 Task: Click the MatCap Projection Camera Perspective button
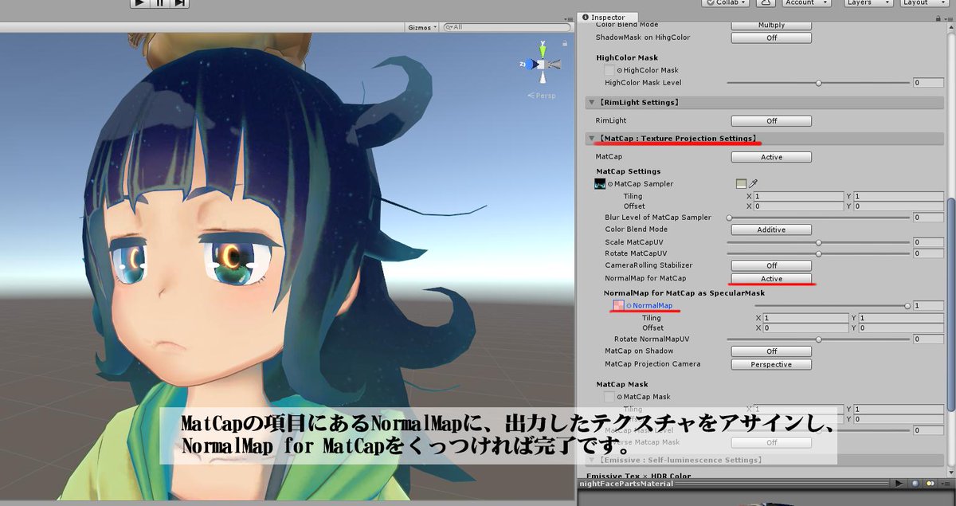coord(771,364)
